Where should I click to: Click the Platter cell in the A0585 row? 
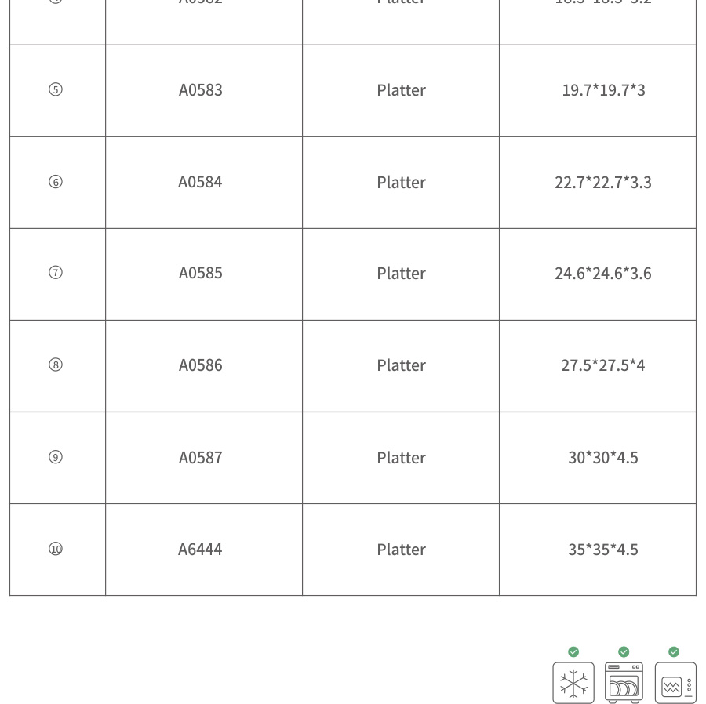coord(401,274)
